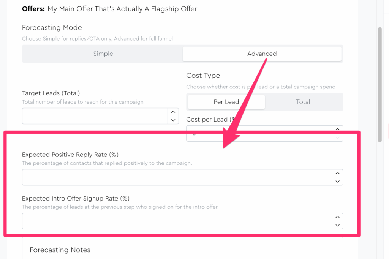The width and height of the screenshot is (389, 259).
Task: Click the flagship offer name text
Action: [x=122, y=8]
